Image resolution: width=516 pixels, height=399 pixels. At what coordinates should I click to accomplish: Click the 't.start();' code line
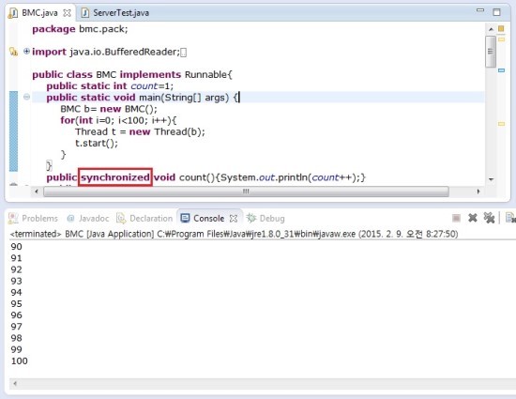[97, 144]
